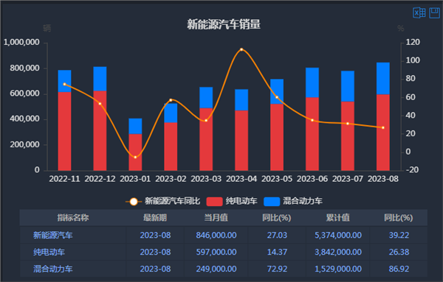Export the chart data to Excel
This screenshot has height=282, width=443.
click(x=419, y=13)
